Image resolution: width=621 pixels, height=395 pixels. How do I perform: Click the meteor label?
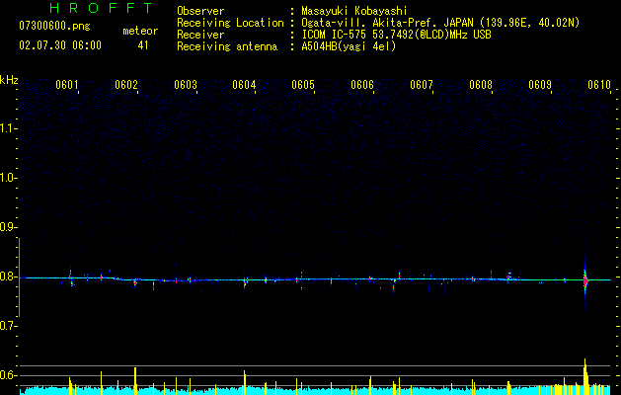140,31
